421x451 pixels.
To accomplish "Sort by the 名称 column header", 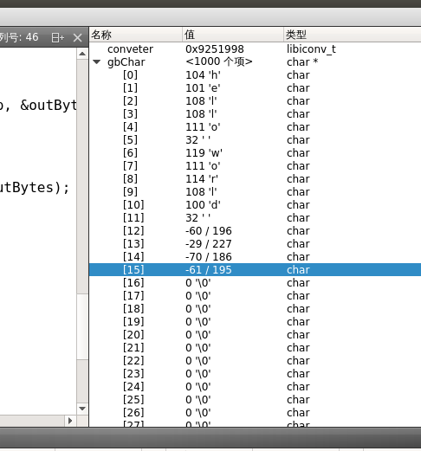I will [136, 35].
